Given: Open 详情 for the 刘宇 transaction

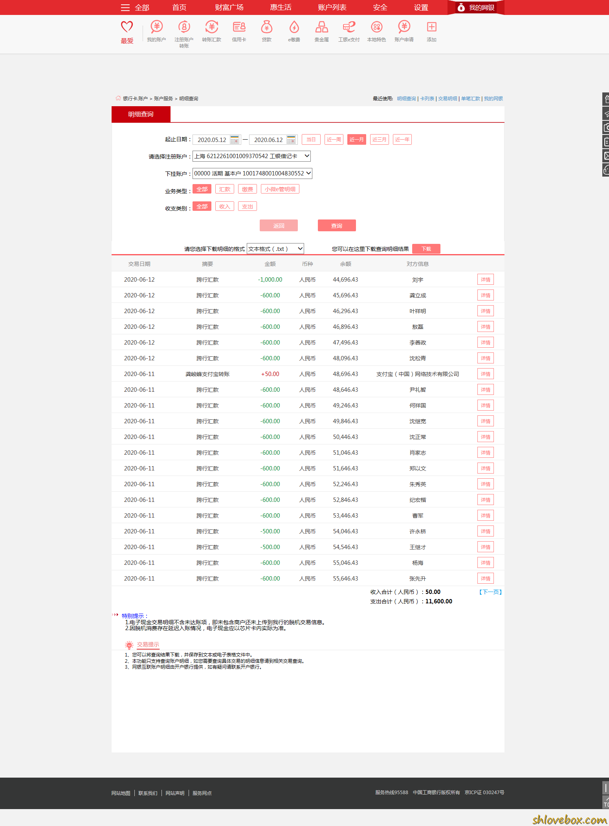Looking at the screenshot, I should [x=485, y=280].
